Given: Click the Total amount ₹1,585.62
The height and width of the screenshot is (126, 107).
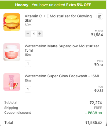Looking at the screenshot, I should pos(94,123).
